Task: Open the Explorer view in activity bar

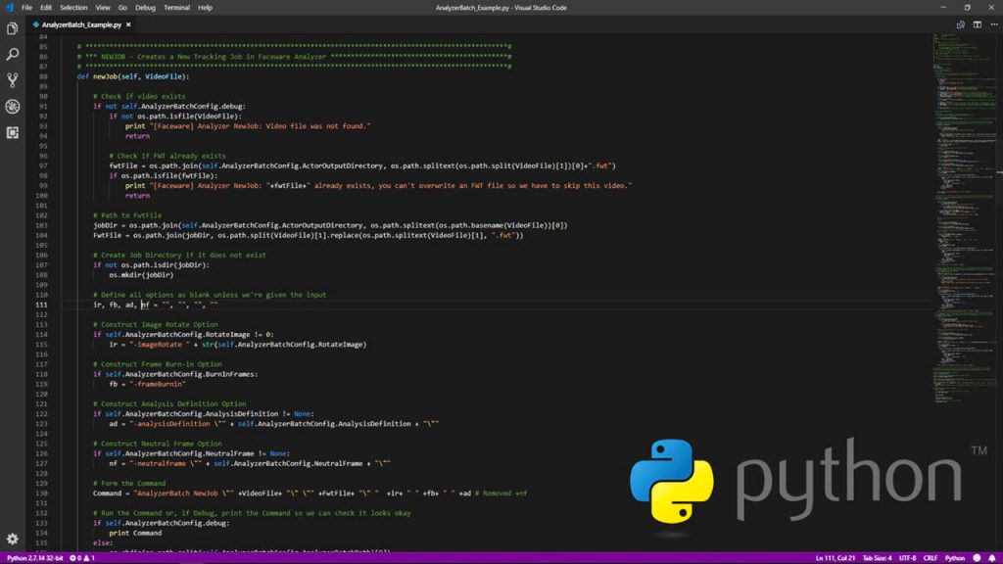Action: [12, 28]
